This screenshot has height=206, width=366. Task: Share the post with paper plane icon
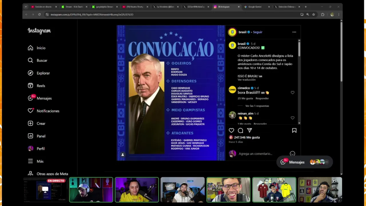pyautogui.click(x=250, y=130)
